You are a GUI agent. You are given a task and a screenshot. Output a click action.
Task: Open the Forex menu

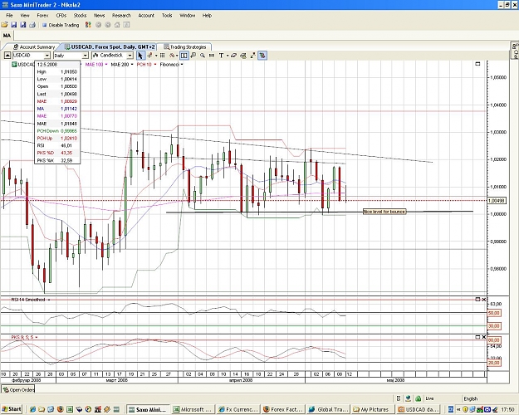point(42,15)
